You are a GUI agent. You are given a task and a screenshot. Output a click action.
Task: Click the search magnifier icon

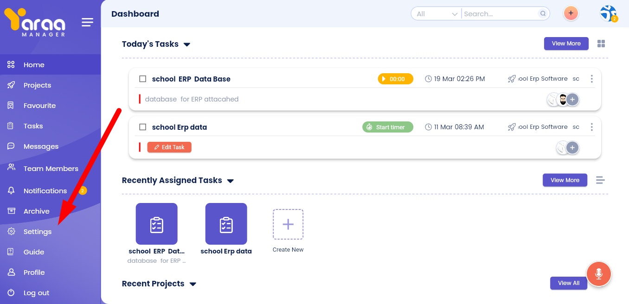coord(543,14)
